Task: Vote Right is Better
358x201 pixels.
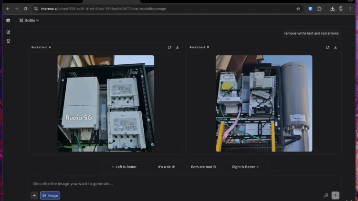Action: pos(245,167)
